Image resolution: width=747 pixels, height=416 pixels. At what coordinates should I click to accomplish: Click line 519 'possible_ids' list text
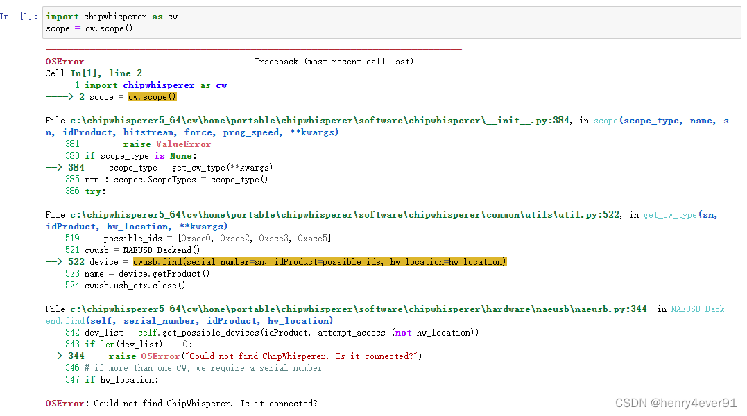tap(217, 239)
